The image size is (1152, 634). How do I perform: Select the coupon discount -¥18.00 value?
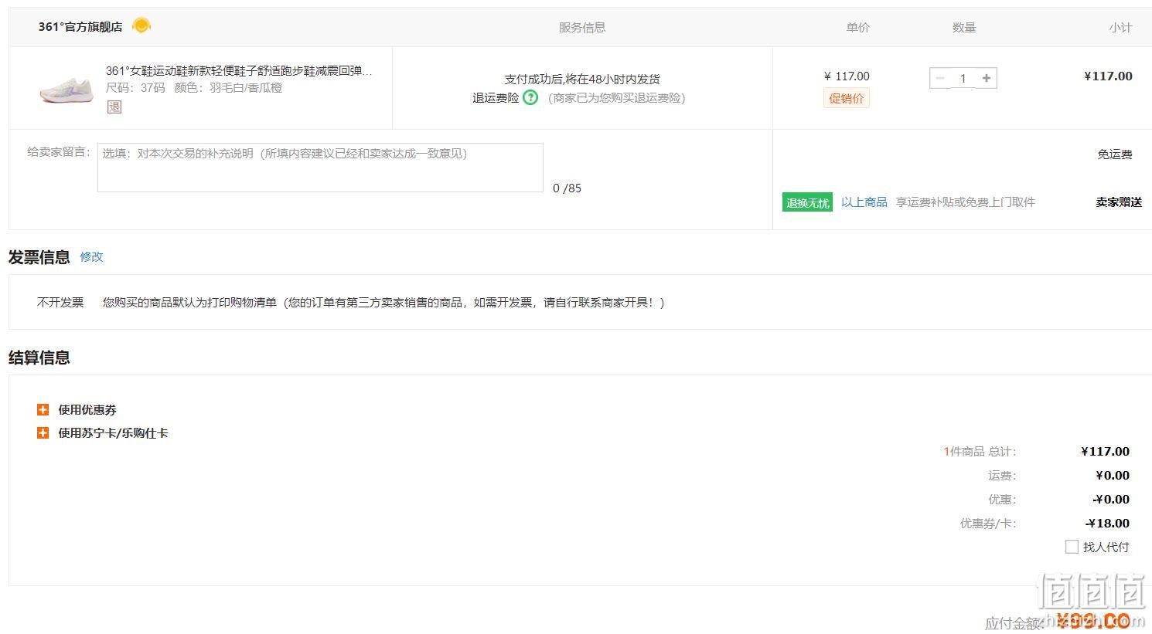[x=1108, y=523]
